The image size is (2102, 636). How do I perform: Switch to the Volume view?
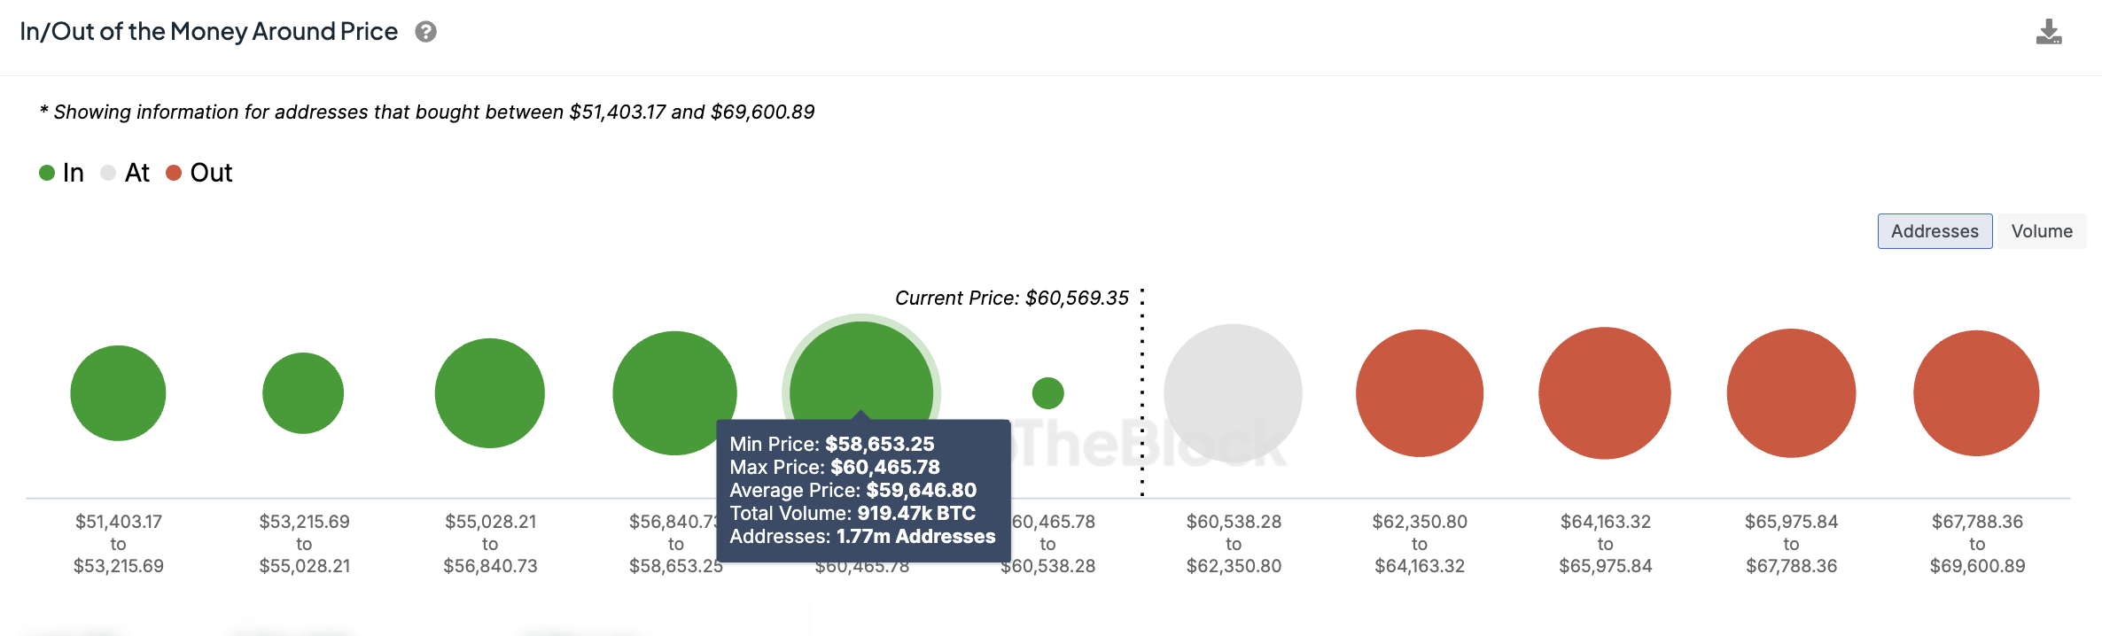click(x=2041, y=231)
